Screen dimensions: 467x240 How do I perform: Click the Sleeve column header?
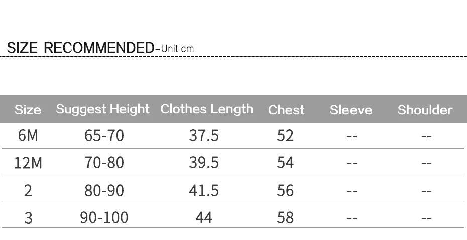(351, 110)
